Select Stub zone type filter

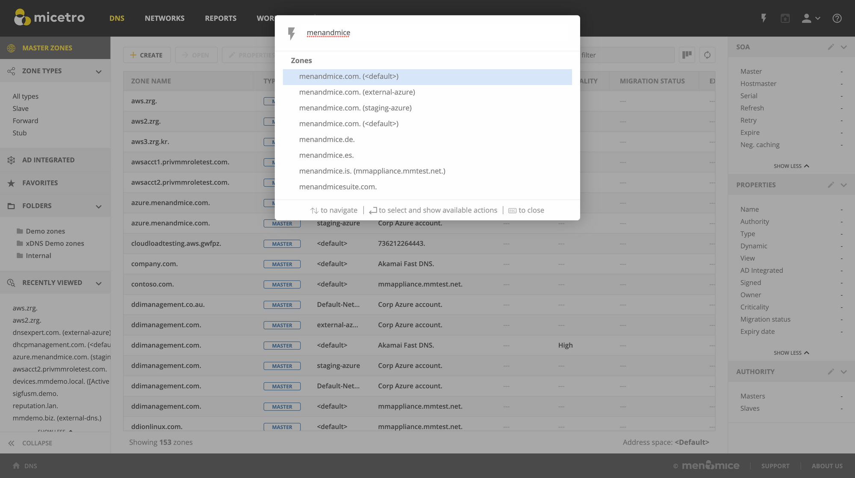coord(20,133)
